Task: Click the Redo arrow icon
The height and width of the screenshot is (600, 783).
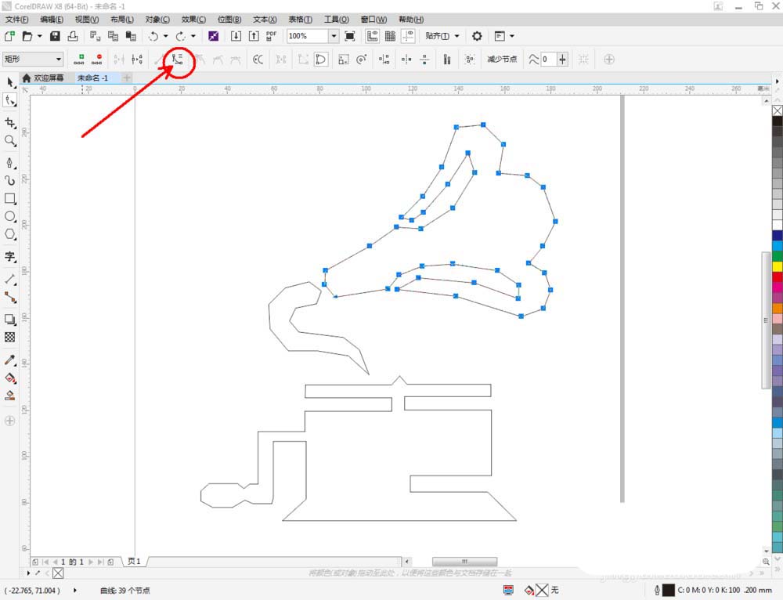Action: pyautogui.click(x=181, y=36)
